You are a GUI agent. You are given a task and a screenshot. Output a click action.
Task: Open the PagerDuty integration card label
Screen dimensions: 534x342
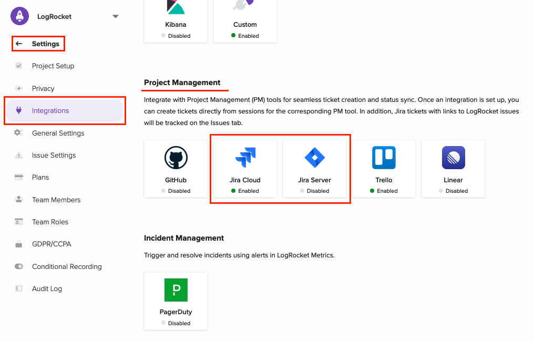tap(176, 312)
